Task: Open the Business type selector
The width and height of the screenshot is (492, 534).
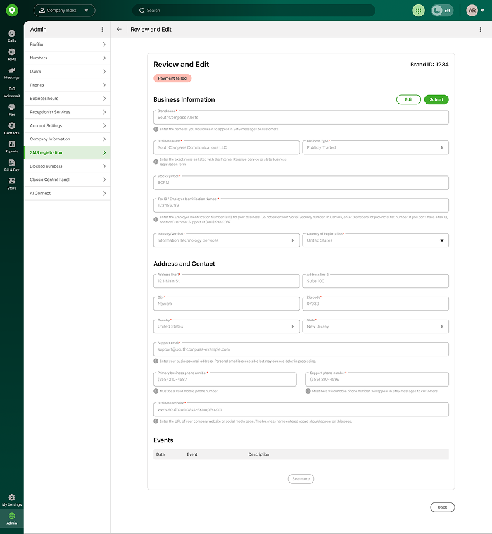Action: tap(375, 147)
